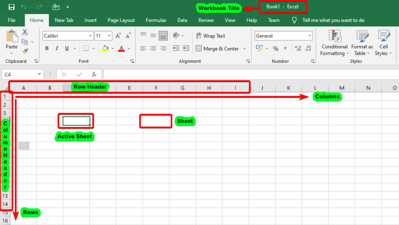Click the Cut scissors icon
Screen dimensions: 399x225
coord(24,32)
